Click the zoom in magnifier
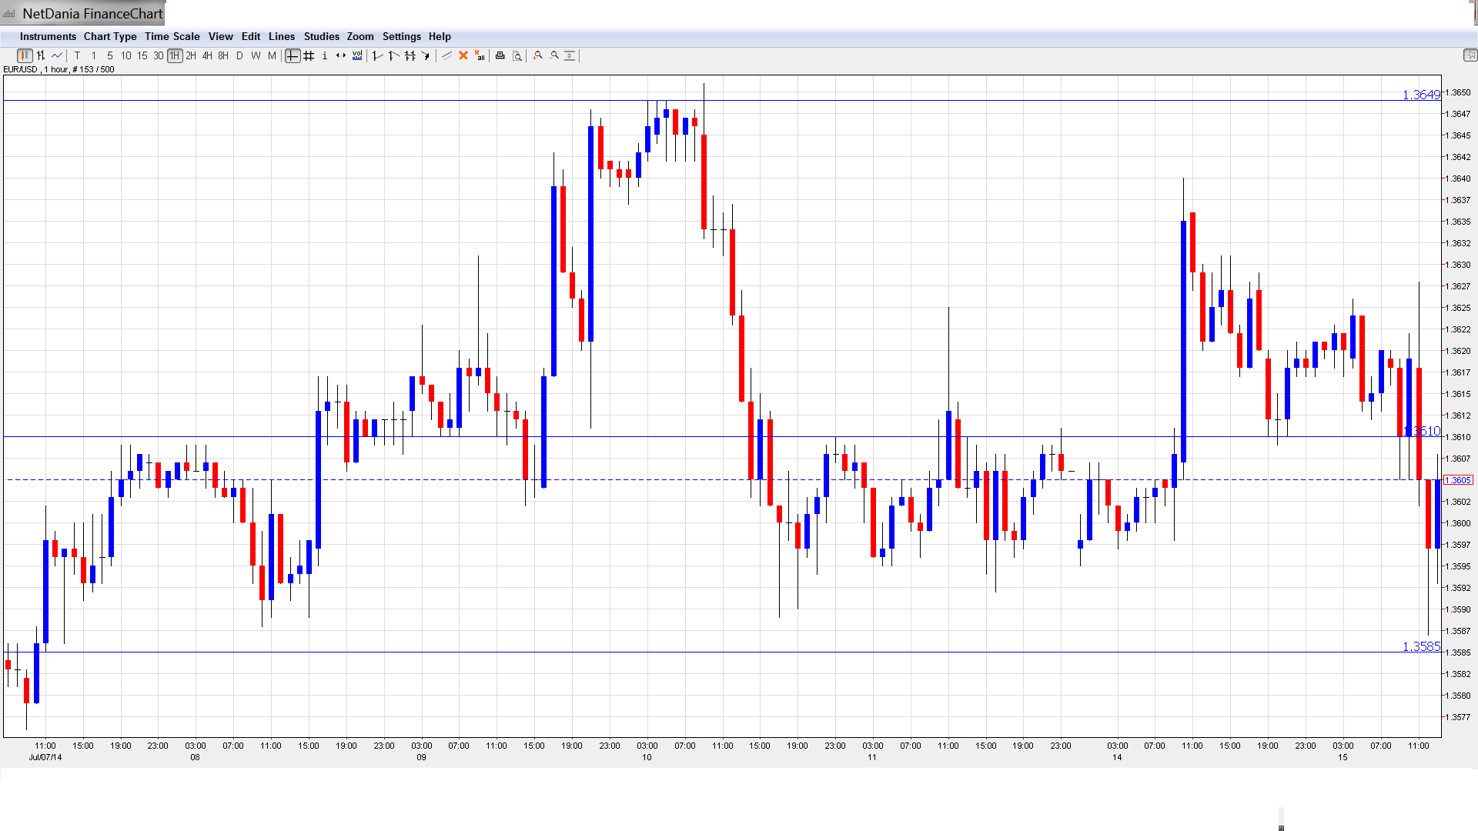The image size is (1478, 831). pyautogui.click(x=538, y=55)
